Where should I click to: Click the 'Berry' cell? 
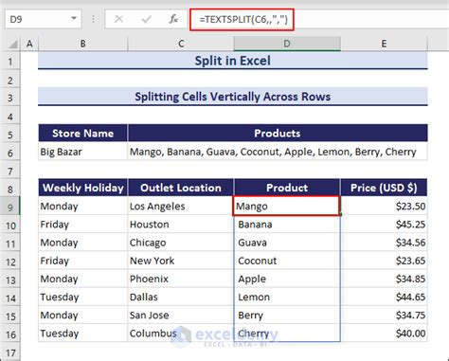[287, 316]
